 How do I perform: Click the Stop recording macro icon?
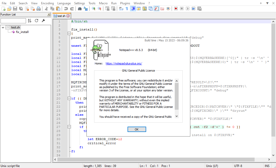point(182,9)
